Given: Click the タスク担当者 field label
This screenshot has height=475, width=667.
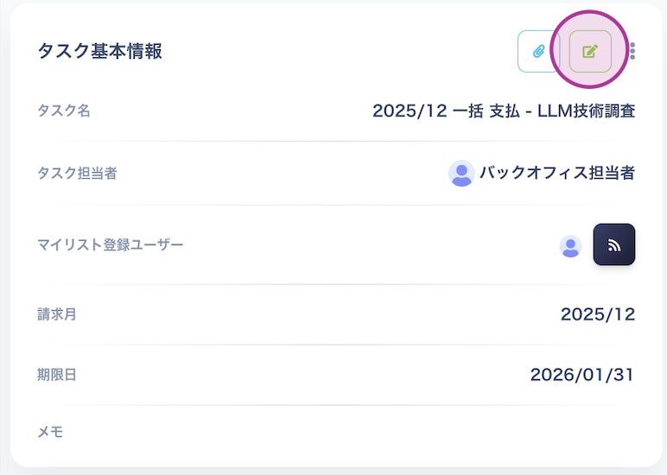Looking at the screenshot, I should pyautogui.click(x=77, y=174).
